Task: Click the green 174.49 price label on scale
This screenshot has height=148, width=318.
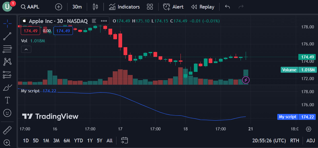Action: 307,57
